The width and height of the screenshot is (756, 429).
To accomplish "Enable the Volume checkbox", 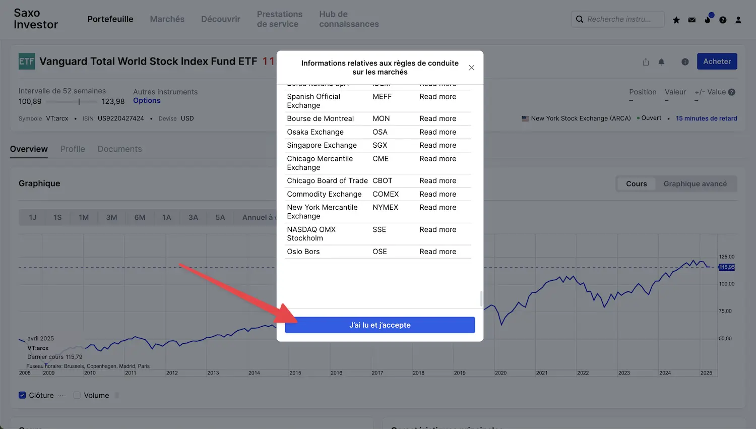I will pos(77,395).
